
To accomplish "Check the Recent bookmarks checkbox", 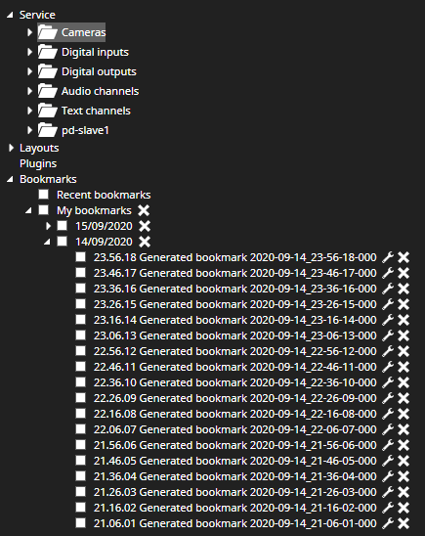I will click(43, 195).
